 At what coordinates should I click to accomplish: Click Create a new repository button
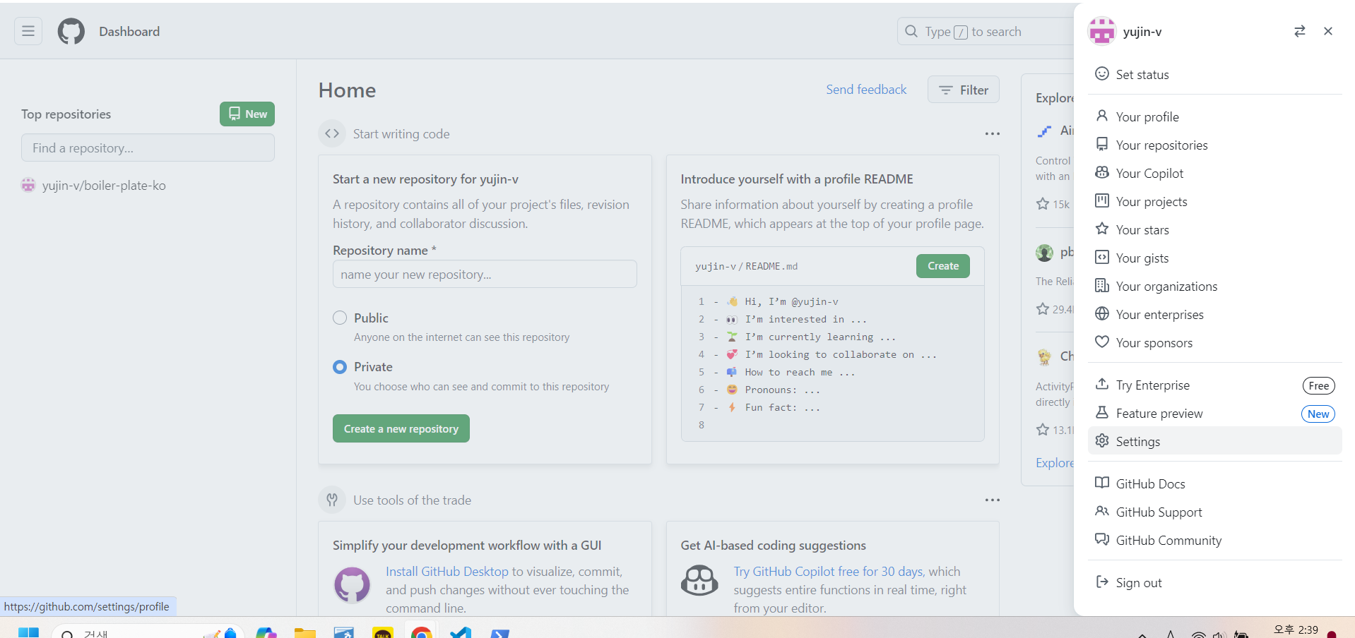(x=401, y=428)
